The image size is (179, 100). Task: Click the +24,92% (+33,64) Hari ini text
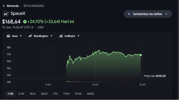click(51, 22)
